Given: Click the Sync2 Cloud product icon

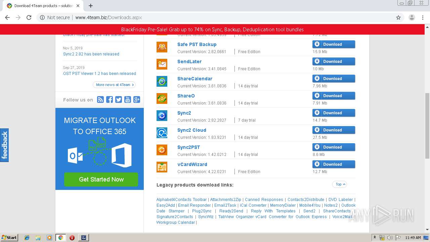Looking at the screenshot, I should click(162, 133).
